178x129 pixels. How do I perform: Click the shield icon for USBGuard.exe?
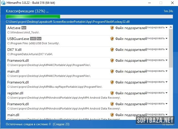[112, 39]
